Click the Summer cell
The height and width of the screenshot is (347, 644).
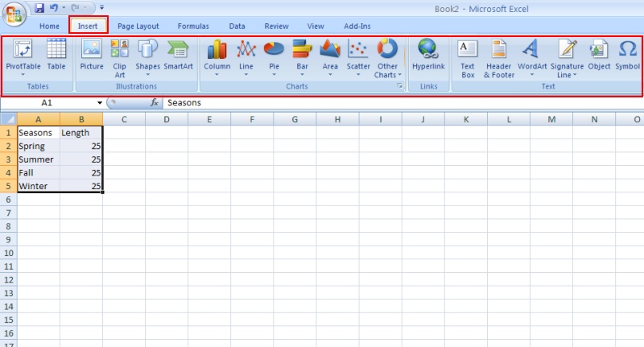pyautogui.click(x=39, y=159)
